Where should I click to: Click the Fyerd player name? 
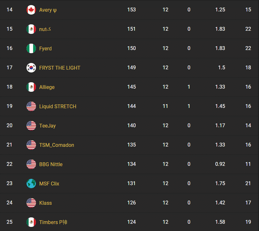(x=45, y=48)
